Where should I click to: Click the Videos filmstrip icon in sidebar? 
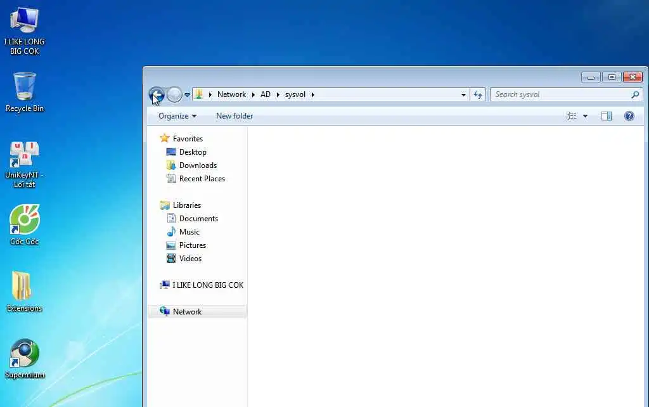(171, 259)
